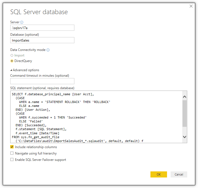
Task: Click the 'ELSE a.name' line
Action: [x=29, y=106]
